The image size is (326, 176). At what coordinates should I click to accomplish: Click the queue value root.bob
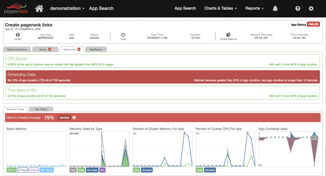94,38
